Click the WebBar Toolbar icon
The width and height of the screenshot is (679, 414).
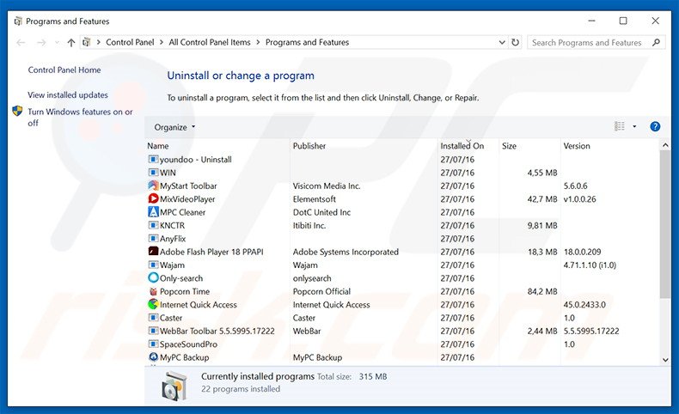point(153,331)
